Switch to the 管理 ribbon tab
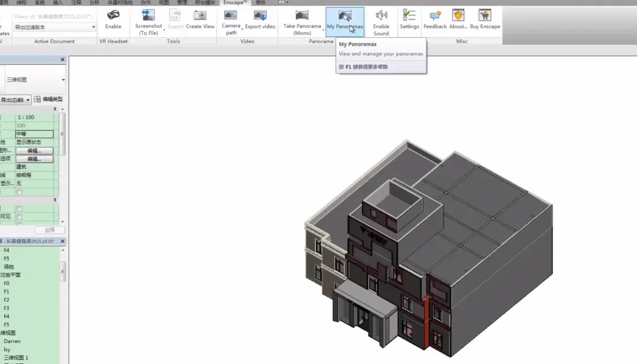Image resolution: width=637 pixels, height=364 pixels. point(182,2)
